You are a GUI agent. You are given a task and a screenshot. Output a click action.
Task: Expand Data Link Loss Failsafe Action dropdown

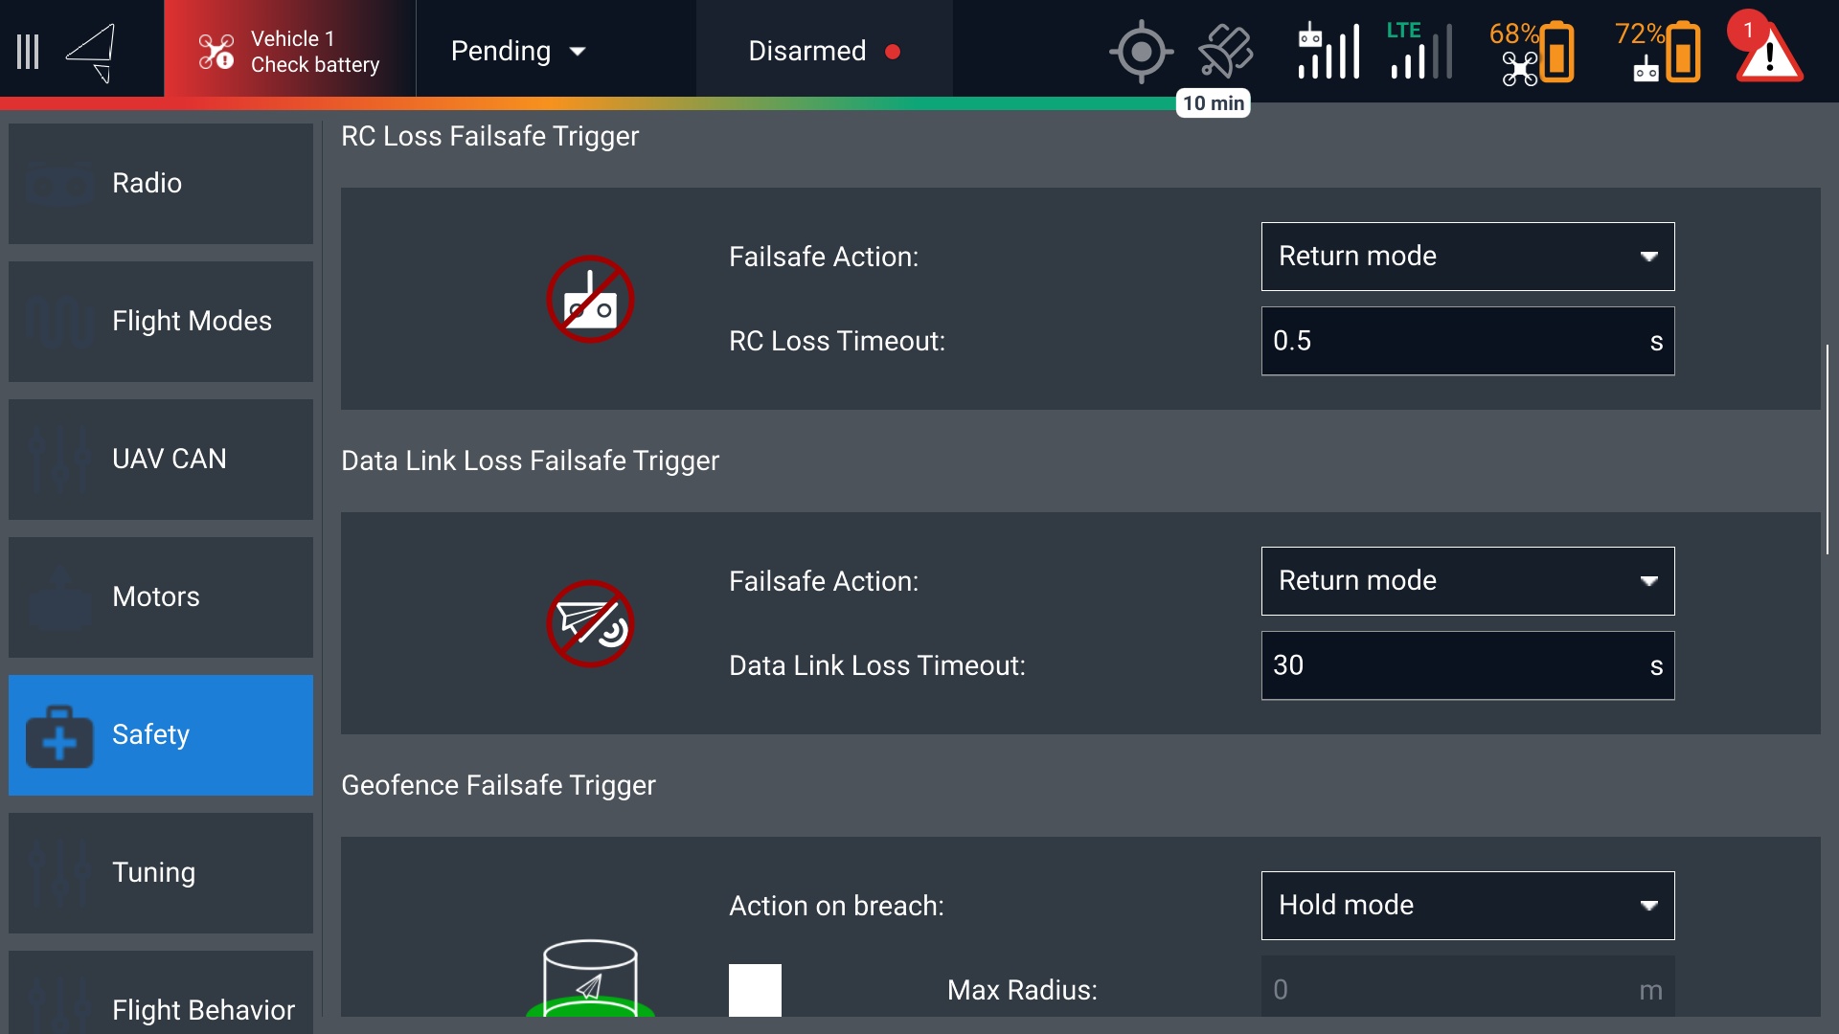pos(1467,581)
